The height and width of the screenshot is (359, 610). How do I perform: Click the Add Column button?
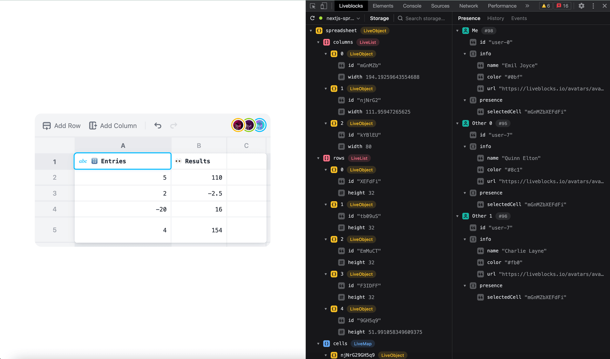click(x=113, y=126)
